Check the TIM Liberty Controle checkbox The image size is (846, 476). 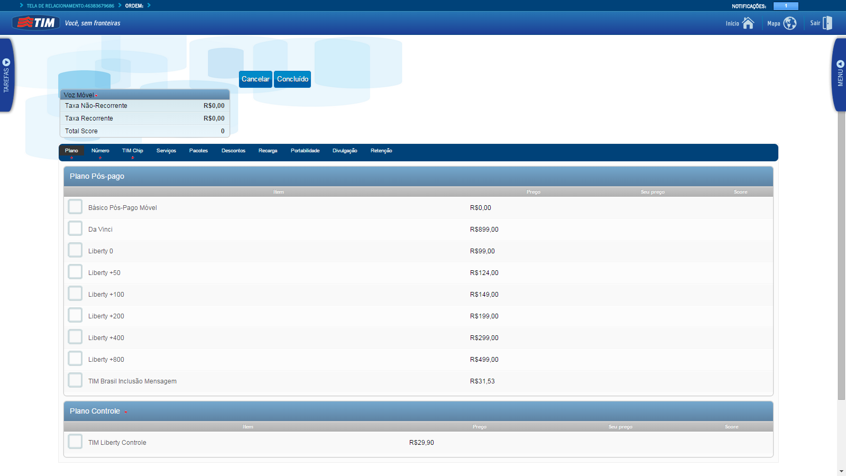coord(75,442)
